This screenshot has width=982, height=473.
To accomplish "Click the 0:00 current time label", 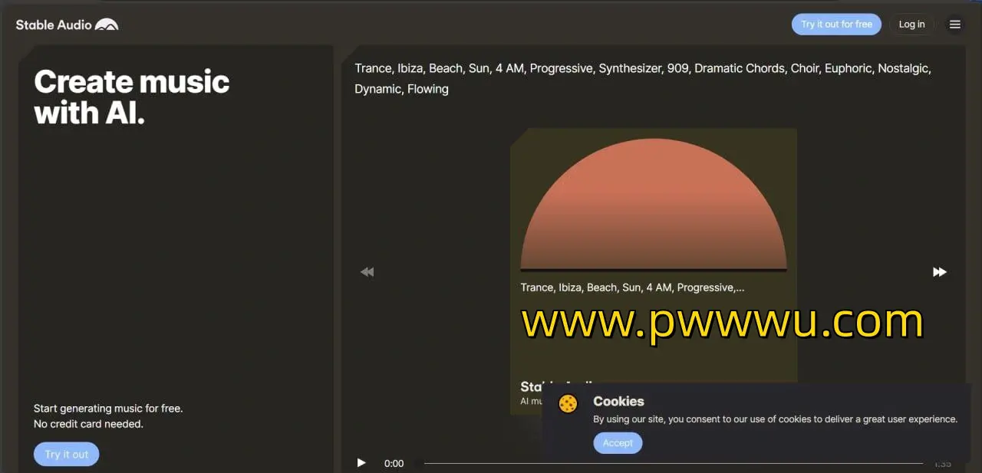I will click(394, 463).
